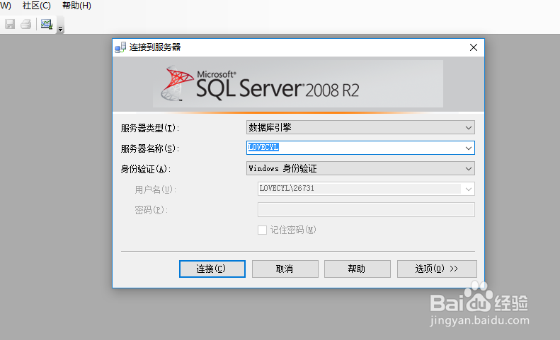Click the 服务器类型(T) label text
Screen dimensions: 560x340
pos(149,128)
